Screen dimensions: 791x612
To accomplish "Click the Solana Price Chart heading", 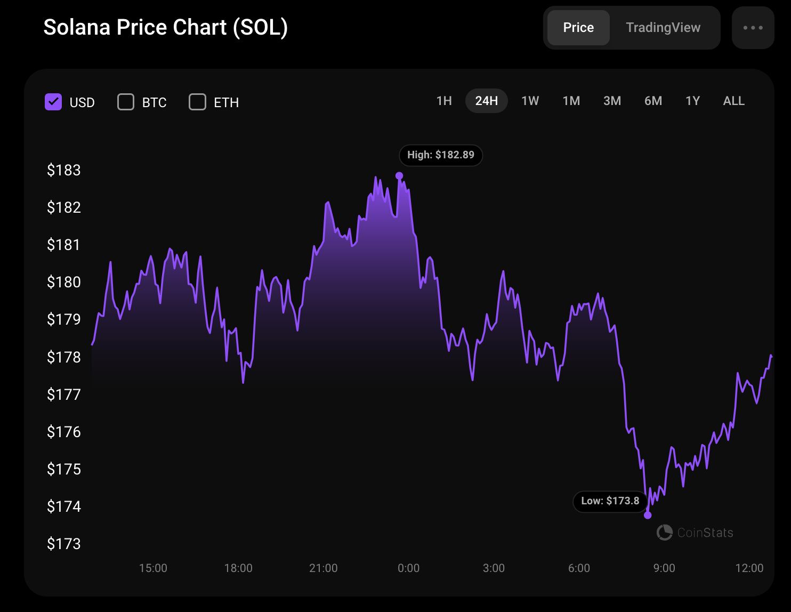I will [x=165, y=28].
